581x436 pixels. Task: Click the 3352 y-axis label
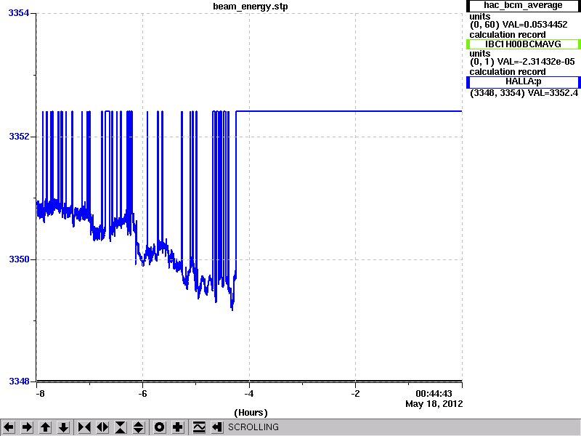point(19,137)
